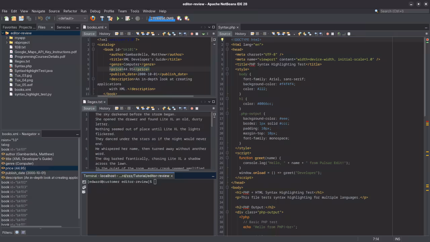Click the New File icon in the toolbar
The height and width of the screenshot is (242, 430).
tap(6, 18)
